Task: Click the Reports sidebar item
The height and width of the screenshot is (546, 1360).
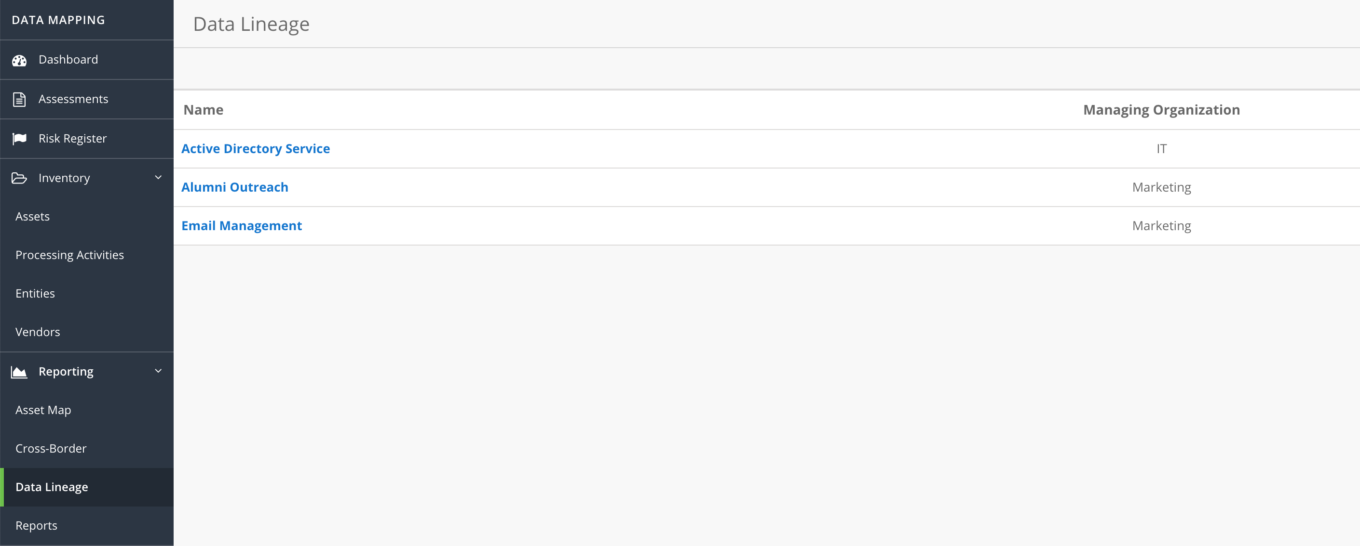Action: tap(37, 525)
